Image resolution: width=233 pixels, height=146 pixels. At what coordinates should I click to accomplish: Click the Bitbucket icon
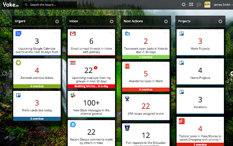click(127, 128)
